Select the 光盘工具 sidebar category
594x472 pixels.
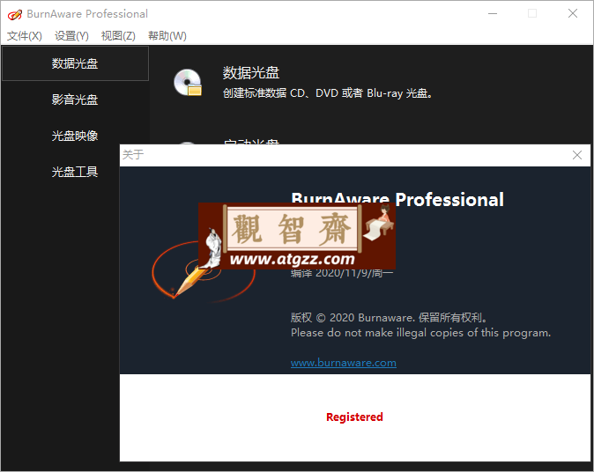75,172
